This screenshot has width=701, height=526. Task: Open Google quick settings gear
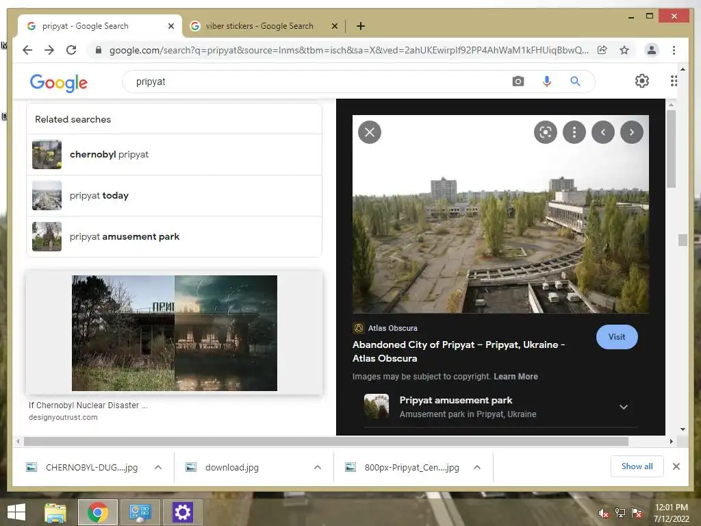642,81
